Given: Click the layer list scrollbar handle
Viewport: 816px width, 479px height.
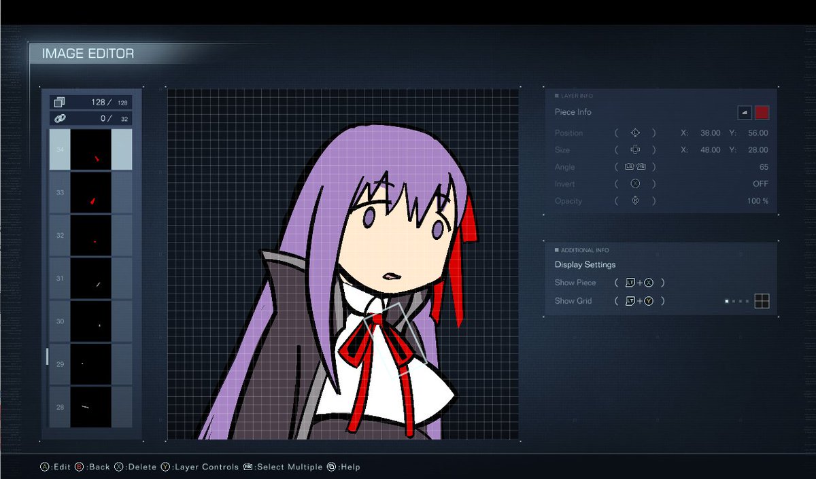Looking at the screenshot, I should (47, 356).
